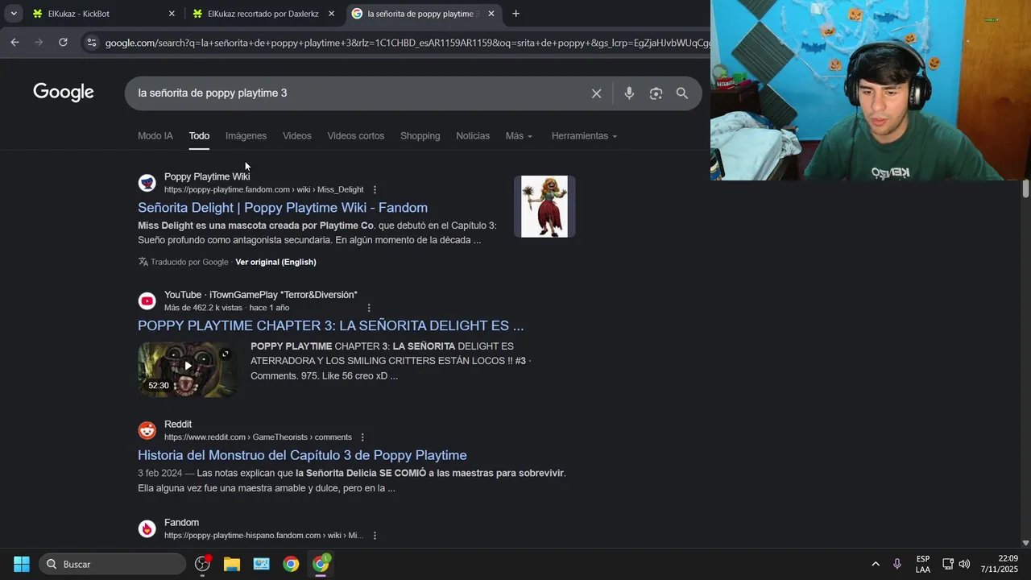Viewport: 1031px width, 580px height.
Task: Close the ElKukaz recortado por Daxlerkz tab
Action: tap(331, 14)
